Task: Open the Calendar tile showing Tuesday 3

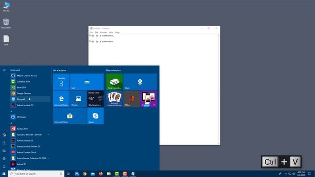Action: [61, 82]
